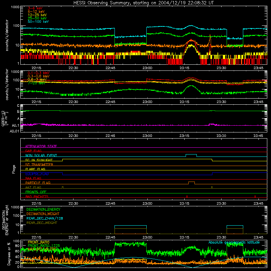Click the ATTENUATOR_STATE flag label
Image resolution: width=271 pixels, height=271 pixels.
[x=41, y=146]
